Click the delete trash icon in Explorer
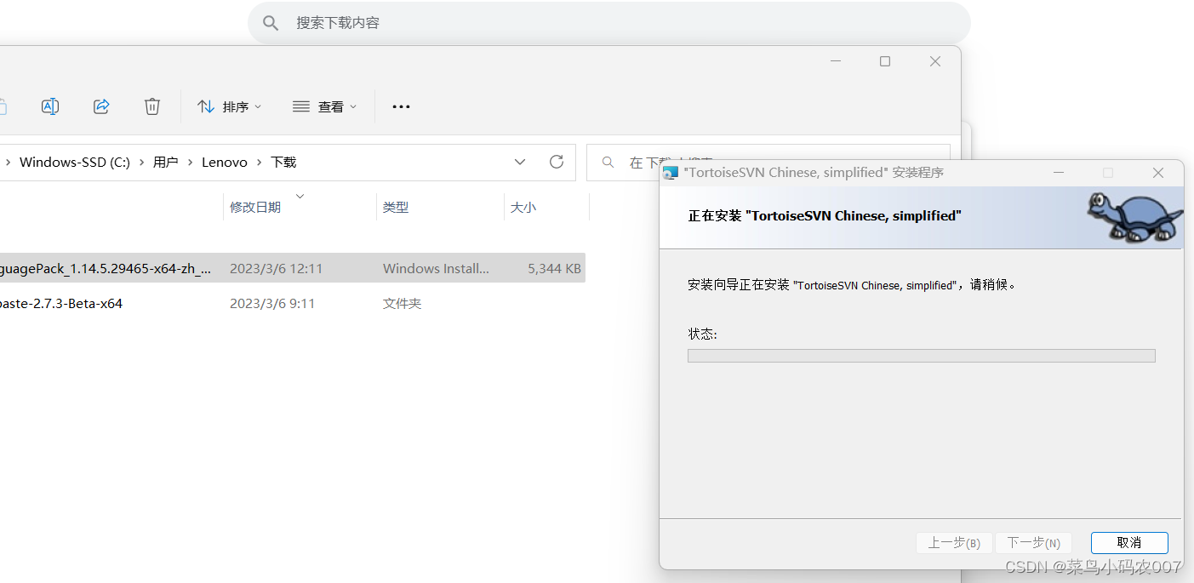 point(152,106)
